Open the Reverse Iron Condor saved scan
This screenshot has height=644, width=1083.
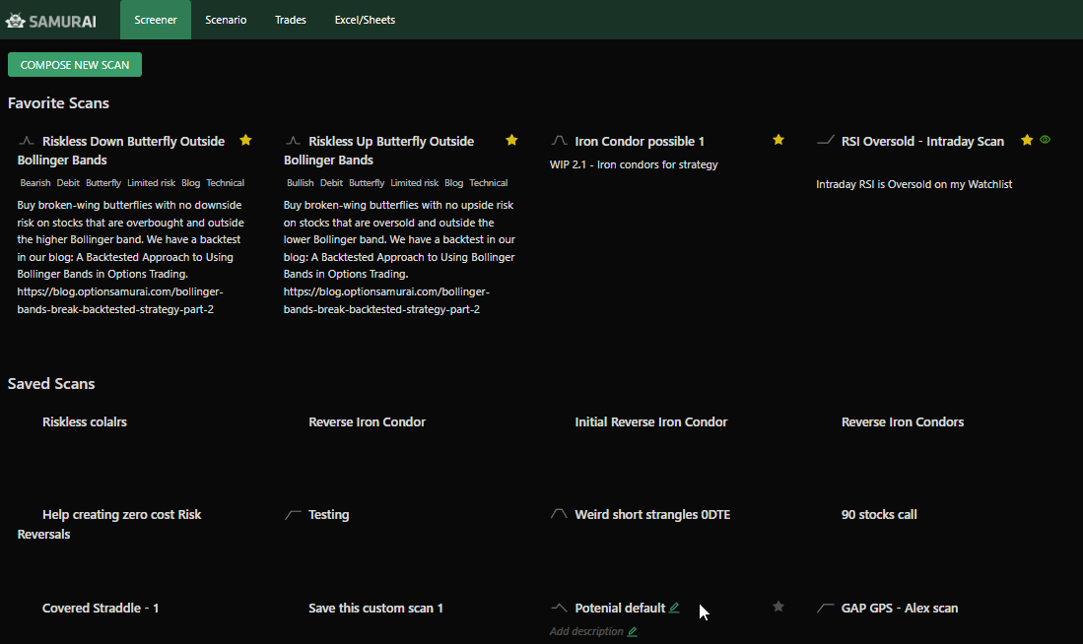[x=367, y=421]
